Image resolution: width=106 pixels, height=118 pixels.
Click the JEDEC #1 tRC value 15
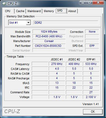(x=57, y=88)
